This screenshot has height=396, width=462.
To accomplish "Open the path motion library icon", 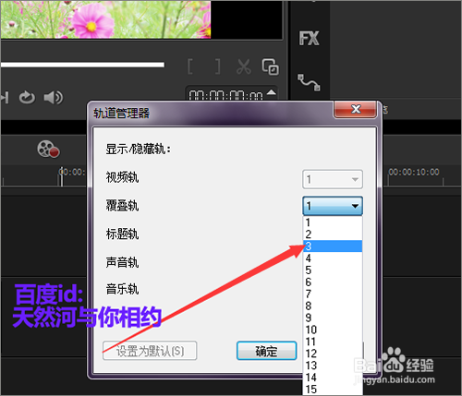I will (x=309, y=82).
